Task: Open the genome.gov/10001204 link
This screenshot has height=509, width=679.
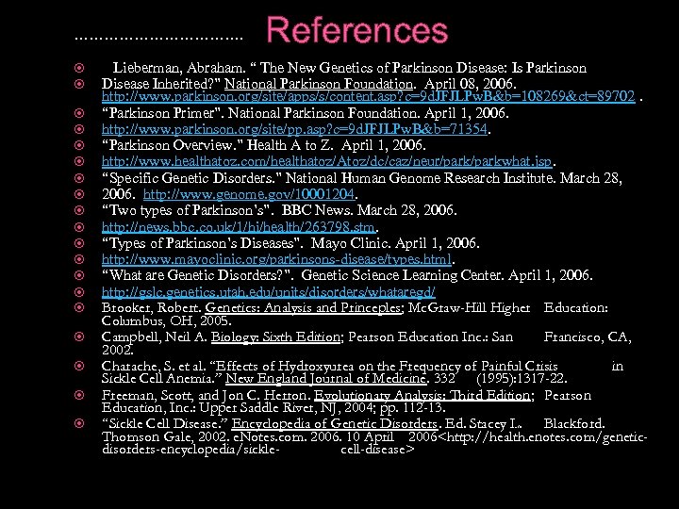Action: pyautogui.click(x=249, y=194)
